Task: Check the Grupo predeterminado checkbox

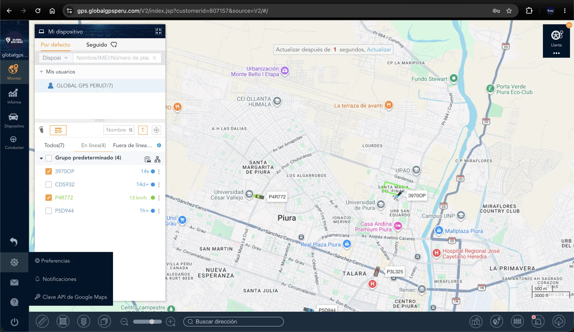Action: click(49, 158)
